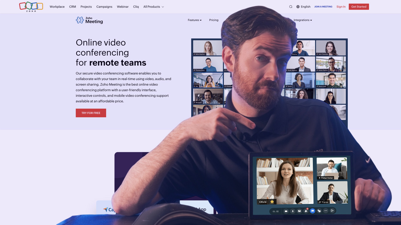Open Cliq in the top navigation
Viewport: 401px width, 225px height.
[x=136, y=7]
